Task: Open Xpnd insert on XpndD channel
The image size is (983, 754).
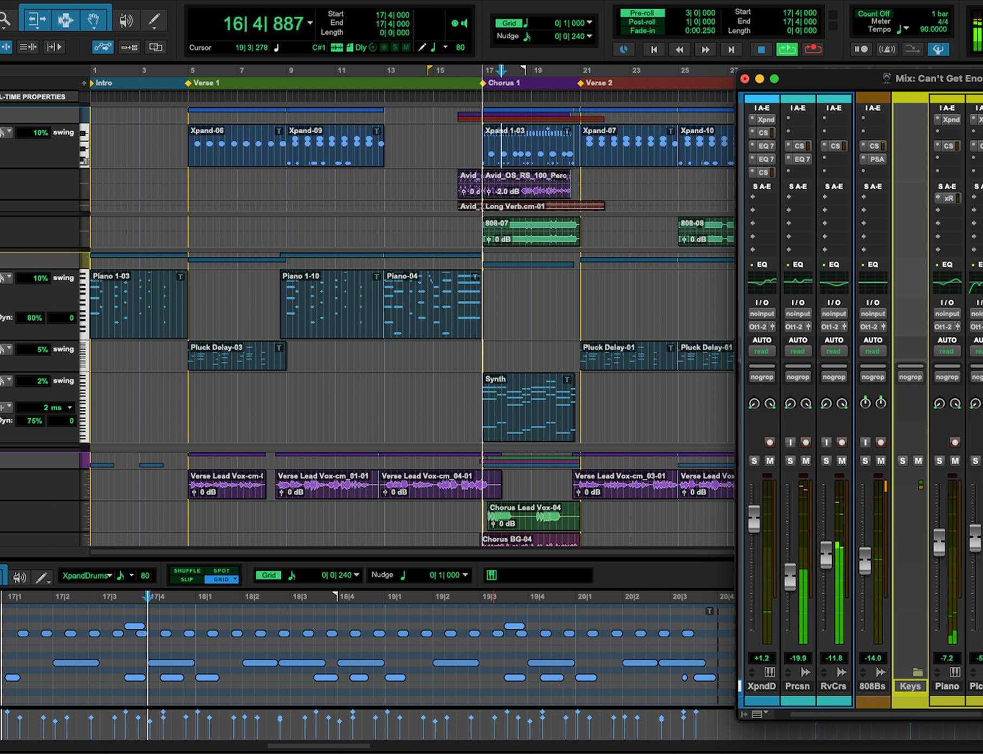Action: pos(766,120)
